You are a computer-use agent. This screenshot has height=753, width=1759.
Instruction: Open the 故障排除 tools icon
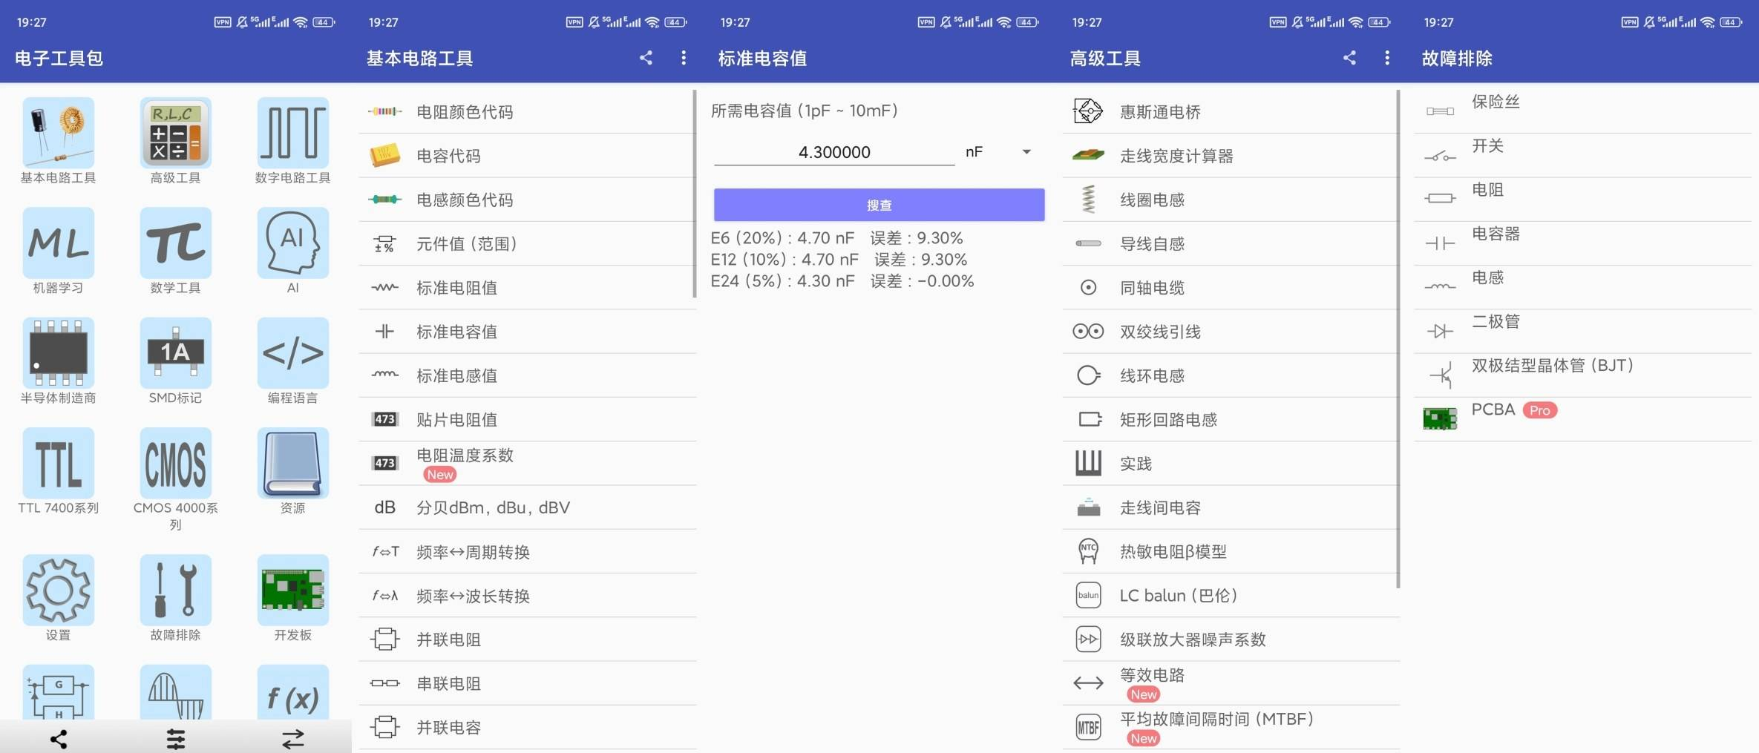pos(175,591)
